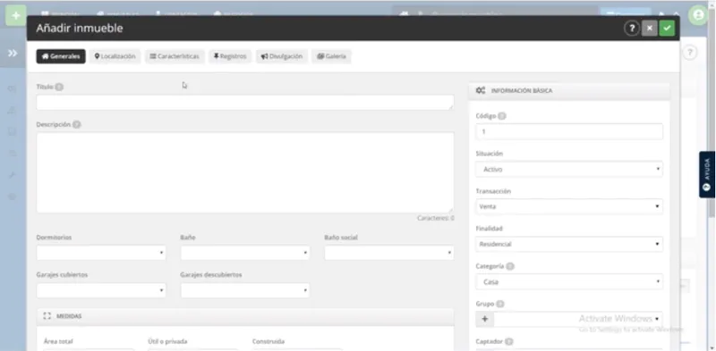Open the Transacción dropdown showing Venta
Image resolution: width=716 pixels, height=351 pixels.
pos(569,206)
